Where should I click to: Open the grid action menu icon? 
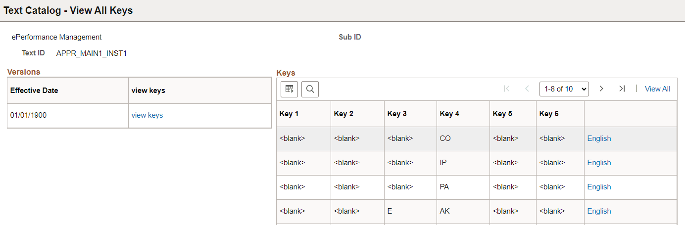[289, 89]
